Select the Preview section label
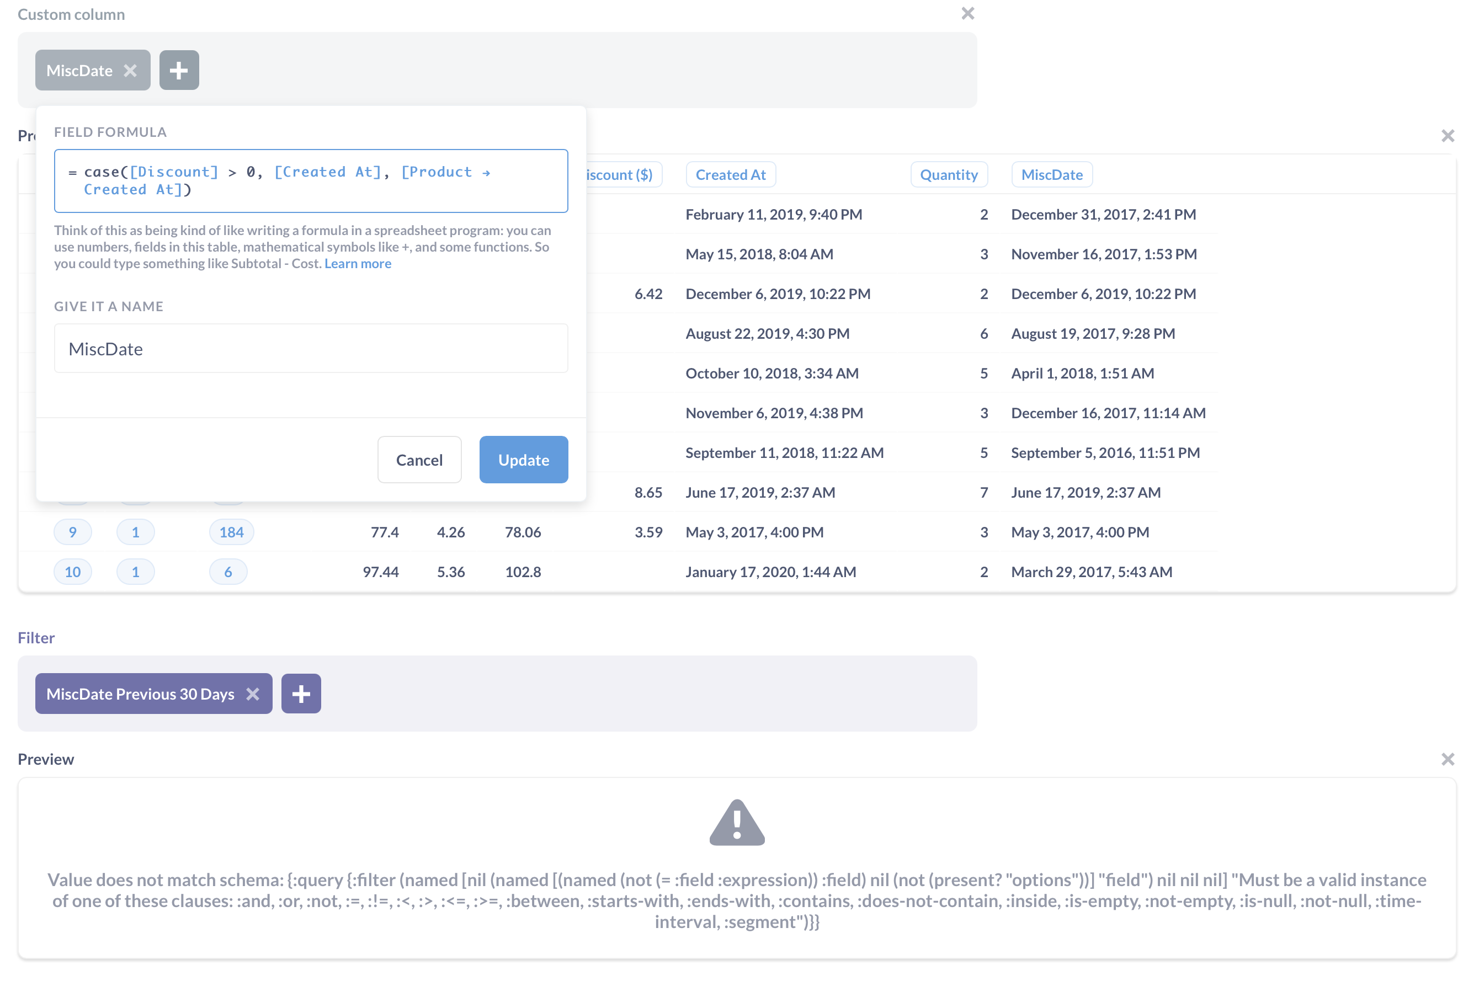Image resolution: width=1479 pixels, height=981 pixels. pos(46,759)
